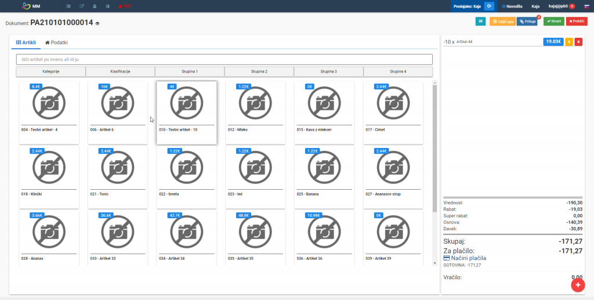Add article 023 - led
This screenshot has width=594, height=300.
255,177
